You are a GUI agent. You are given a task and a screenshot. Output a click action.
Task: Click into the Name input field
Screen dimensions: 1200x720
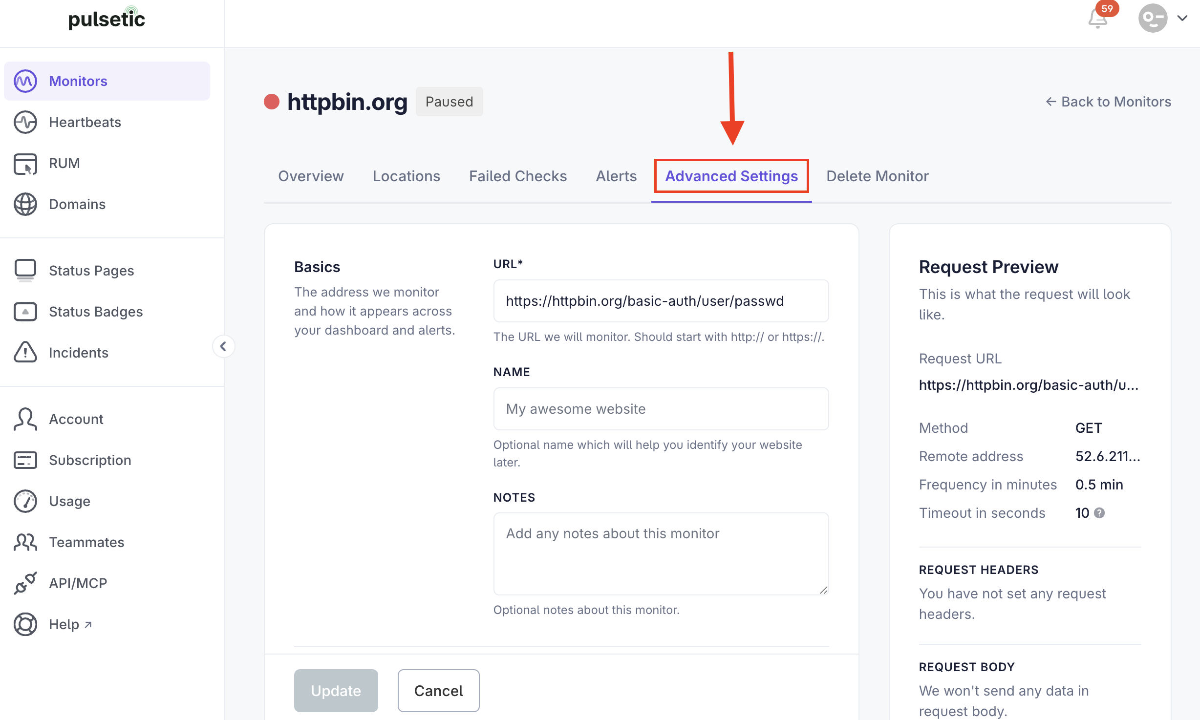click(x=661, y=409)
